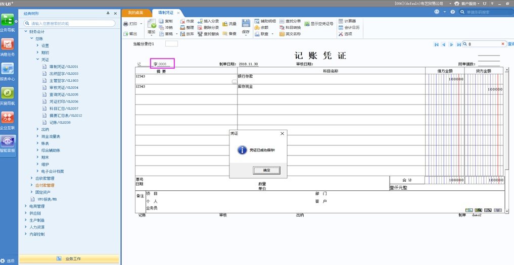Screen dimensions: 514x265
Task: Open 审核凭证/GL0204 in tree
Action: click(64, 87)
